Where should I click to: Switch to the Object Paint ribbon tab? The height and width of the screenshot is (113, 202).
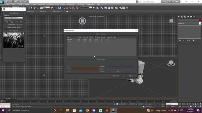[x=56, y=11]
